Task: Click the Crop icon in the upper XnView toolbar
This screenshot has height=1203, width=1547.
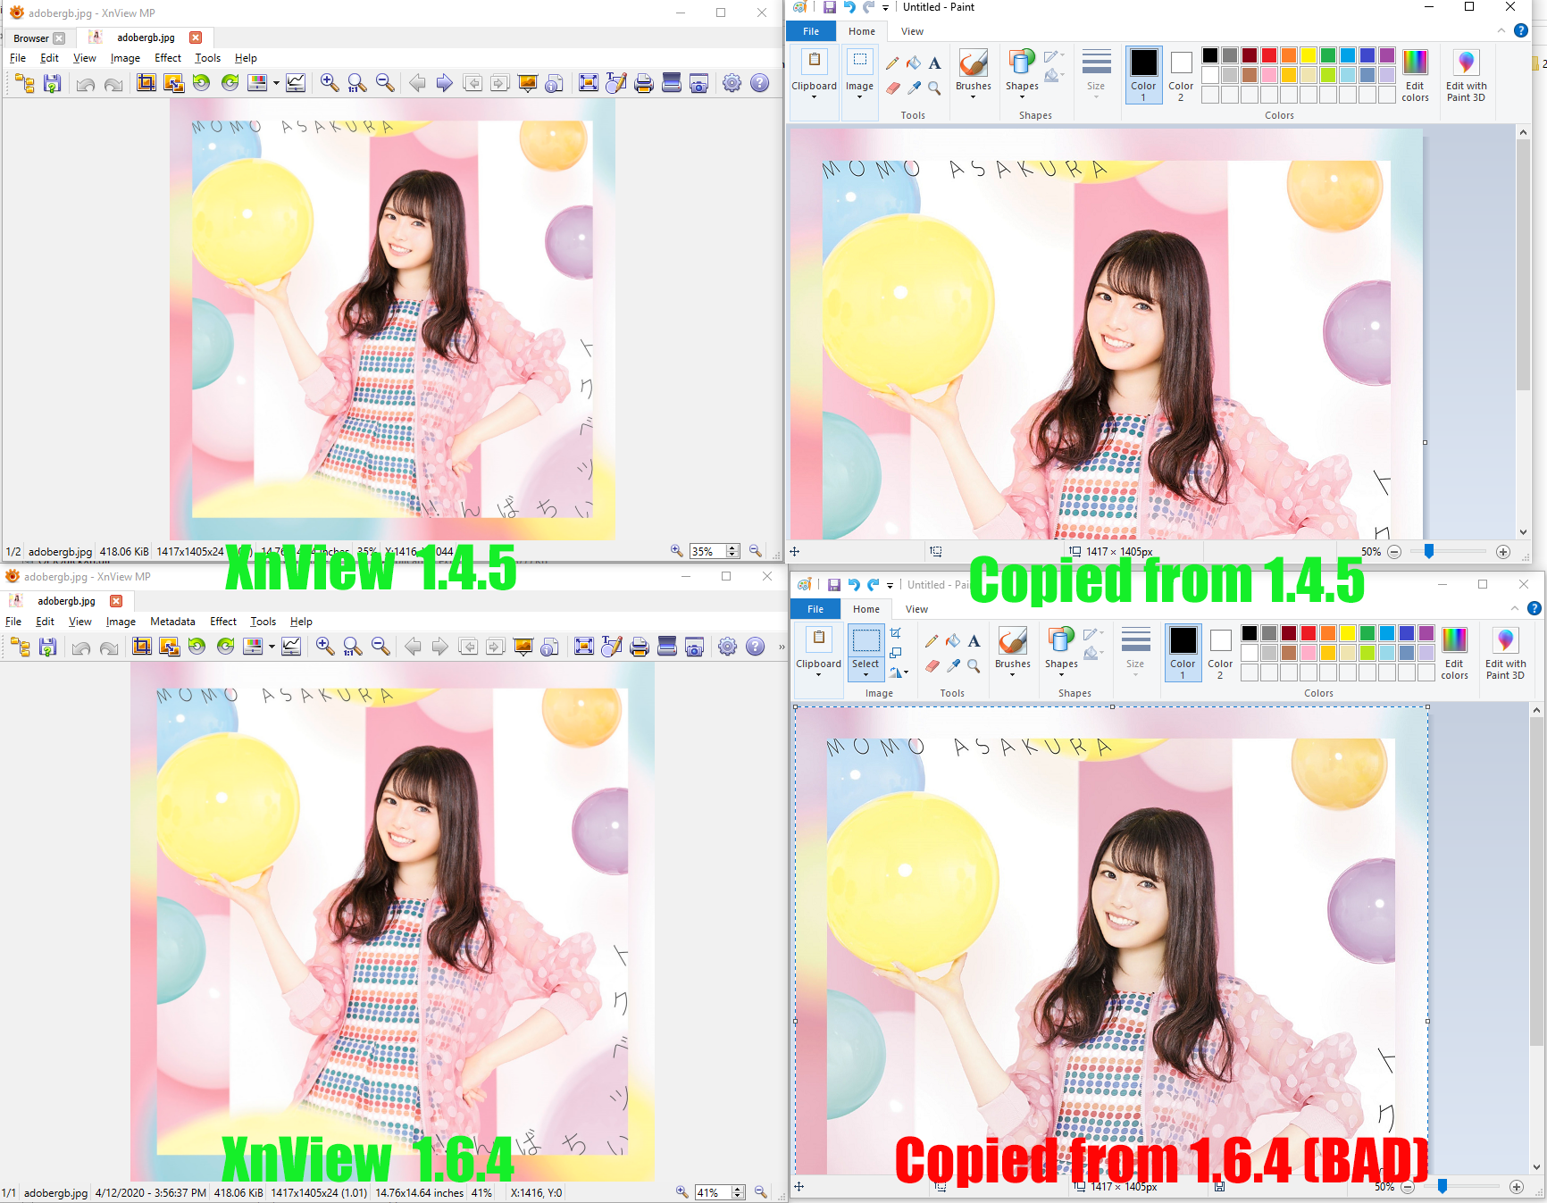Action: tap(146, 83)
